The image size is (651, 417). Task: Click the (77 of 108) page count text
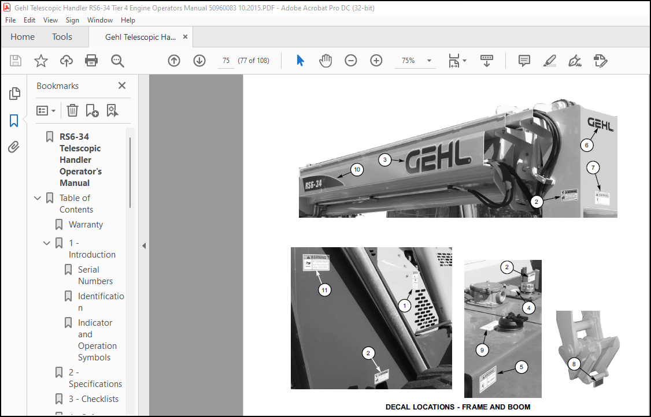click(x=253, y=61)
